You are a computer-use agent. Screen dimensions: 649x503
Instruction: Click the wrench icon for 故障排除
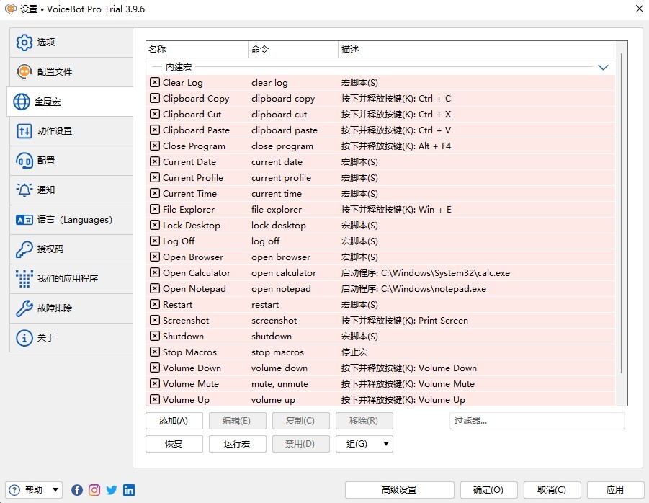[24, 308]
